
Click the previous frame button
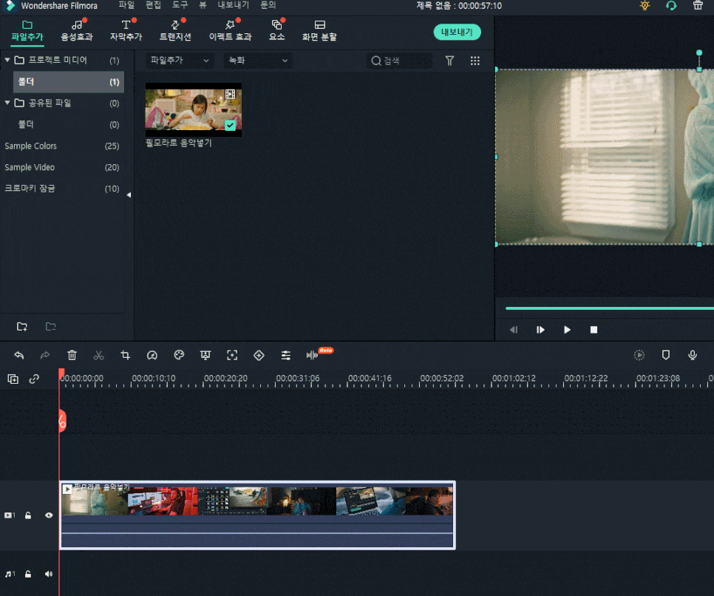coord(514,330)
